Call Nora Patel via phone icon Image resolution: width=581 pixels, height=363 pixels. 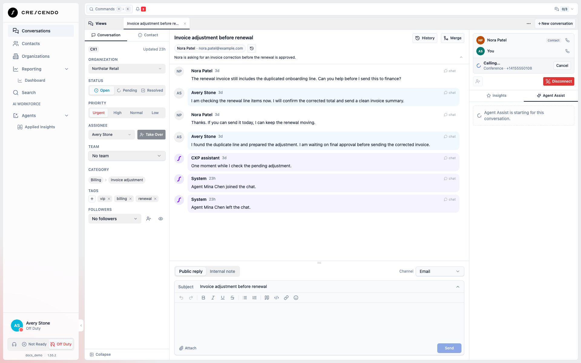pos(567,40)
